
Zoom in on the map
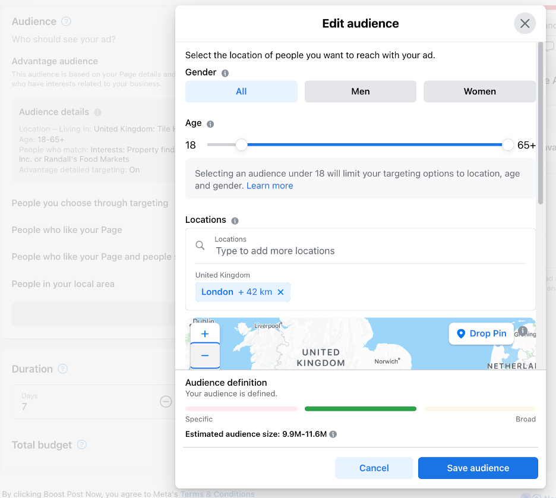click(205, 334)
